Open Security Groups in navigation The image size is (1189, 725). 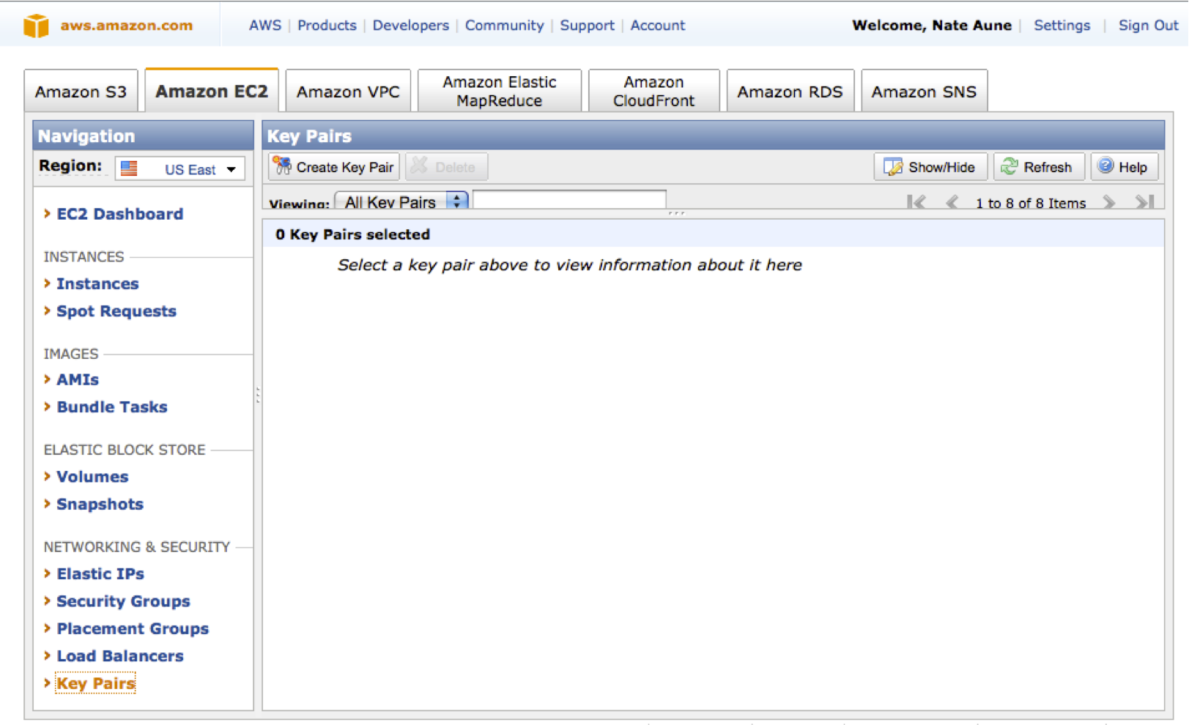pos(123,601)
